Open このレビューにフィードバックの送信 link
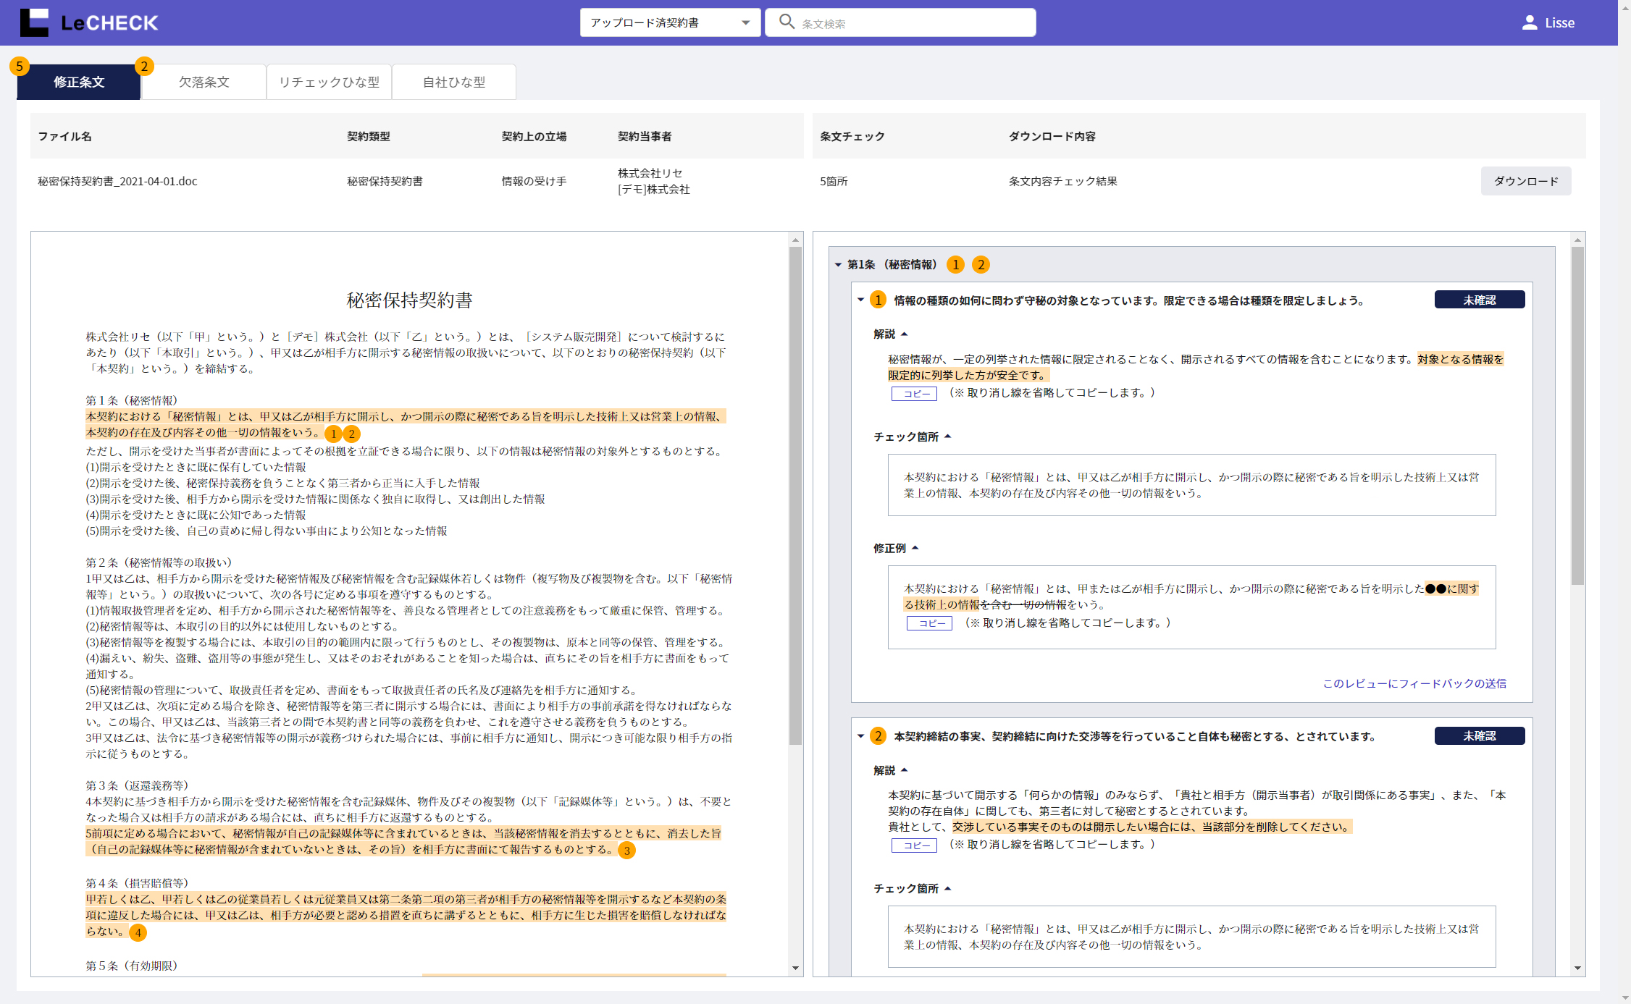This screenshot has height=1004, width=1631. [x=1414, y=683]
